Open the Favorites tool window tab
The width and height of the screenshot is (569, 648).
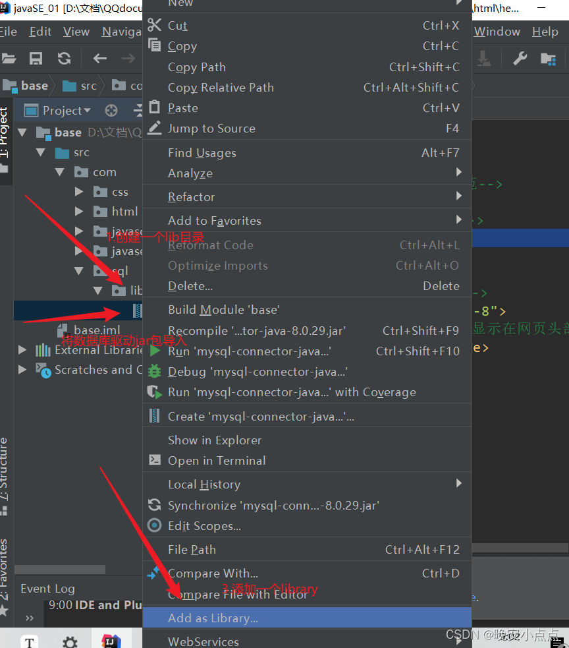coord(4,577)
